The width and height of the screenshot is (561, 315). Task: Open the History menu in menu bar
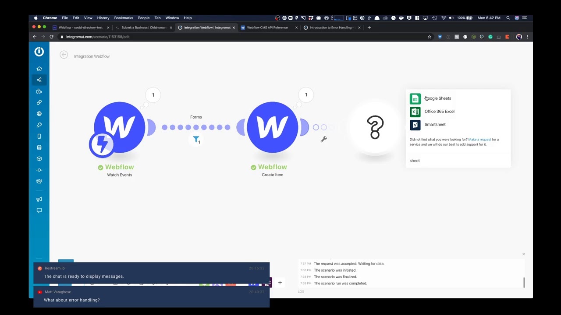[x=103, y=18]
